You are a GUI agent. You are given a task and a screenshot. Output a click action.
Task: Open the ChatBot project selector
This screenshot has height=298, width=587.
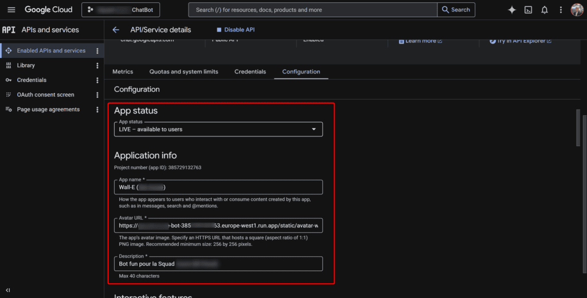click(x=120, y=10)
